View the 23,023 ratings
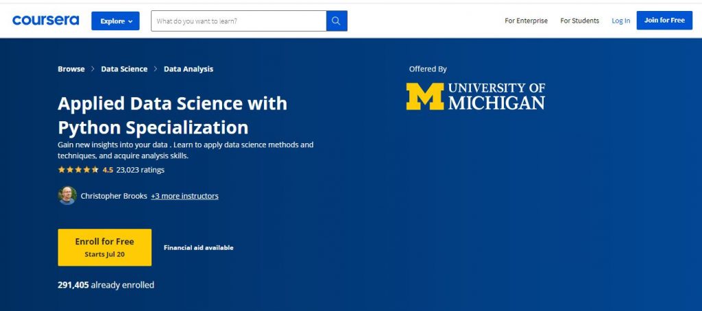Viewport: 702px width, 311px height. (x=141, y=170)
